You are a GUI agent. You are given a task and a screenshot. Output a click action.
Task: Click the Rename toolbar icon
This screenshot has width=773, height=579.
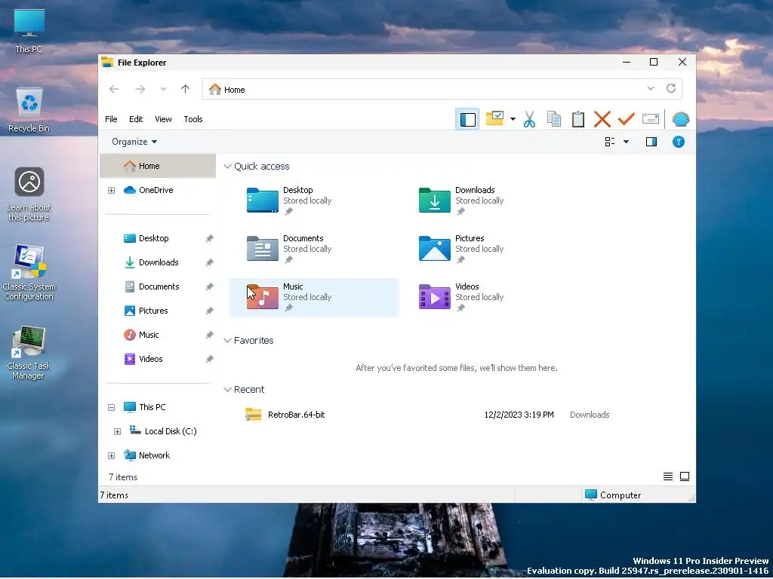[651, 119]
